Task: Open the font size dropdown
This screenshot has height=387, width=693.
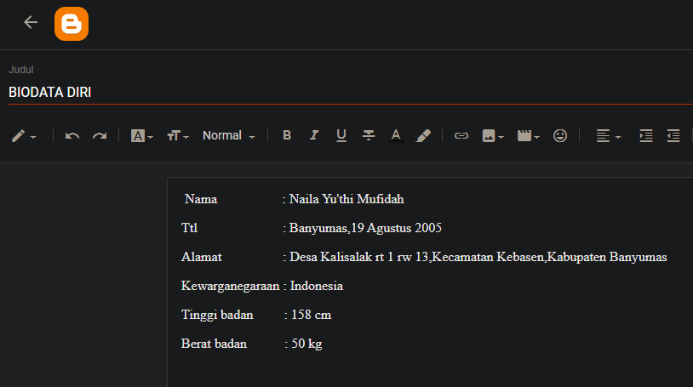Action: click(178, 136)
